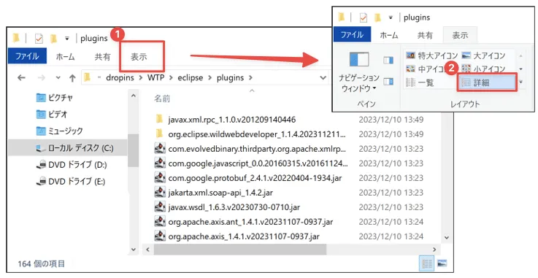Open quick access toolbar dropdown in main window
The image size is (538, 278).
pos(67,39)
